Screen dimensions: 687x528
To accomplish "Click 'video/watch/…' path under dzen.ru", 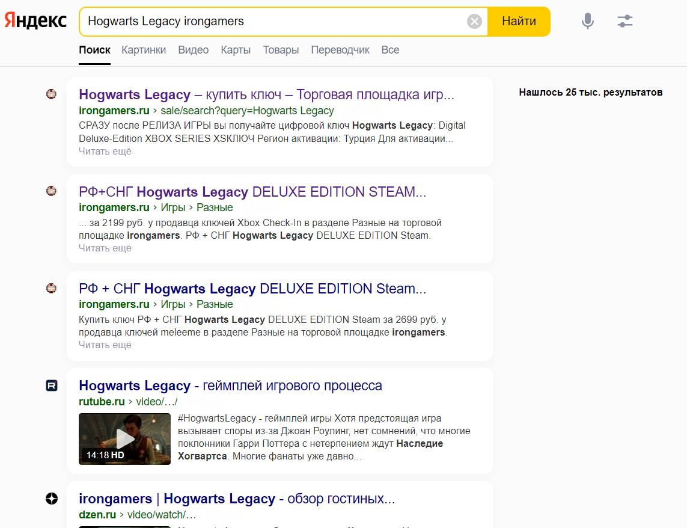I will (x=162, y=515).
